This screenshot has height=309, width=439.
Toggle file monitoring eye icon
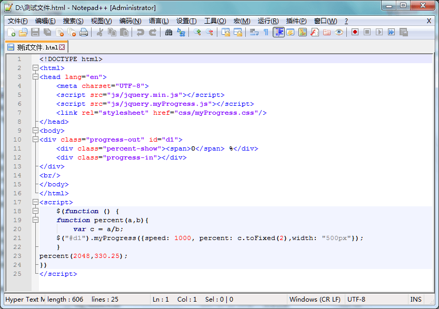click(339, 33)
